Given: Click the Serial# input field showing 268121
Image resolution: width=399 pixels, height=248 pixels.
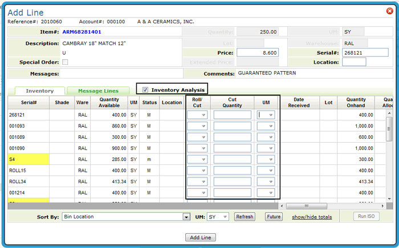Looking at the screenshot, I should coord(365,52).
